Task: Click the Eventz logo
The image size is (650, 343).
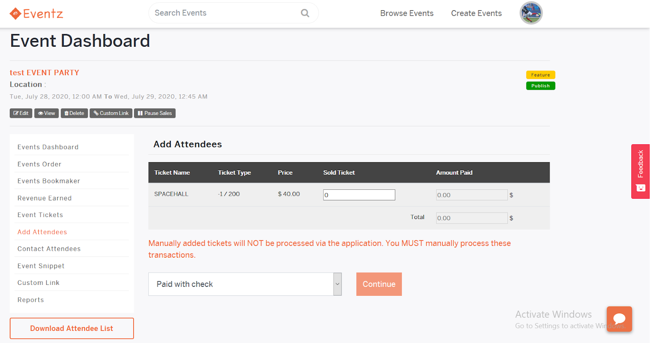Action: 36,13
